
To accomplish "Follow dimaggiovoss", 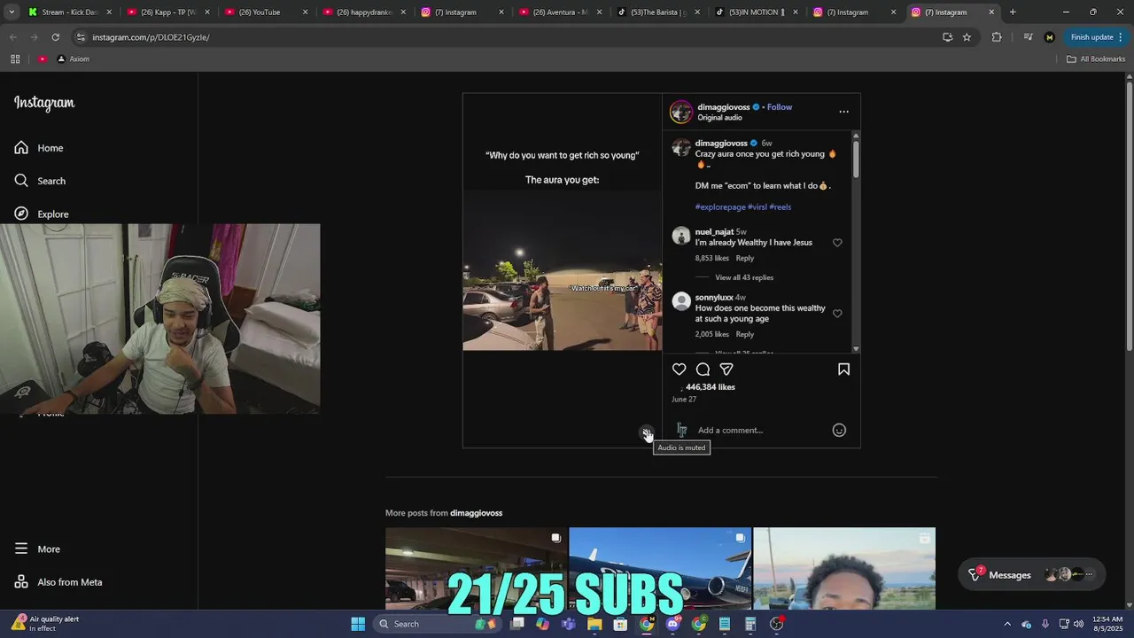I will (780, 107).
